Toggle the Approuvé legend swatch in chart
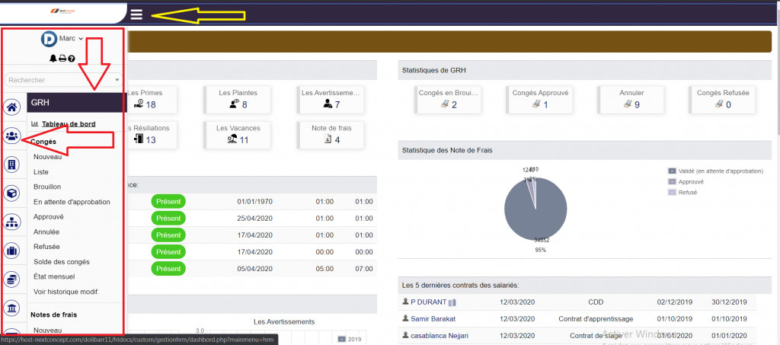The image size is (780, 345). click(x=672, y=182)
